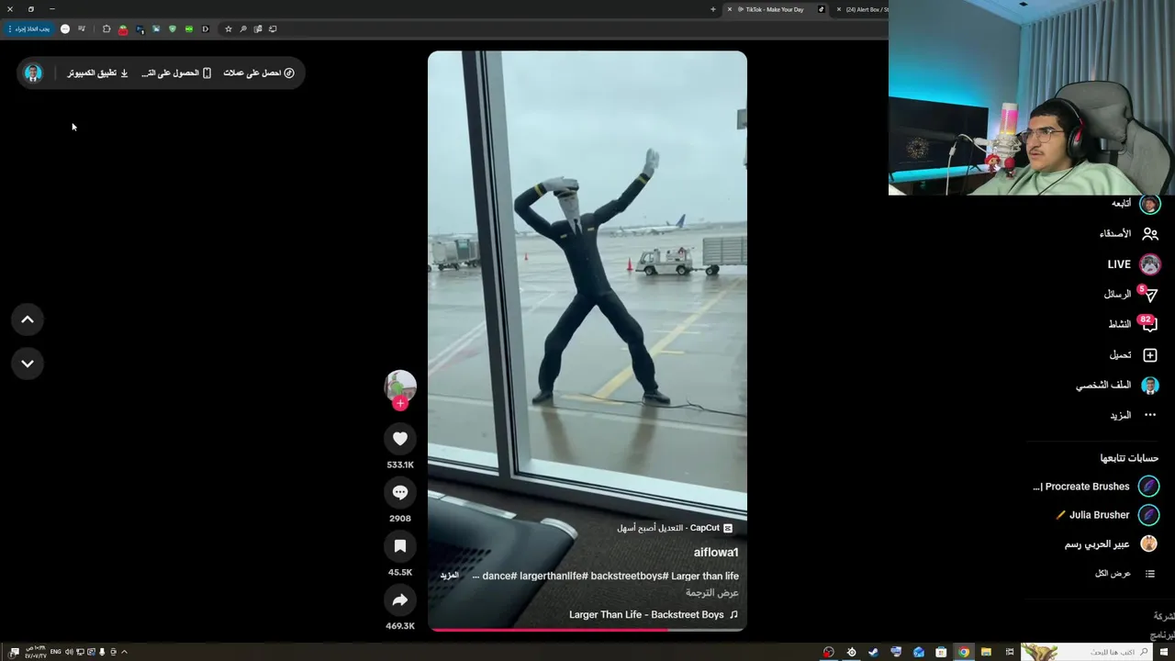
Task: Expand the caption with 'المزيد' on the video
Action: point(449,576)
